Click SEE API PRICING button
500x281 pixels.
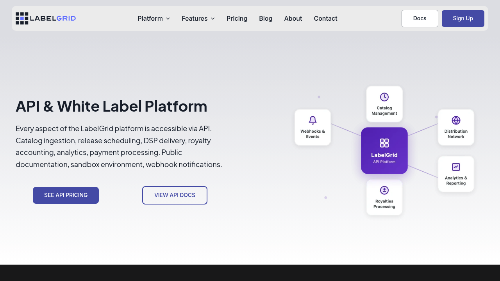(x=66, y=195)
